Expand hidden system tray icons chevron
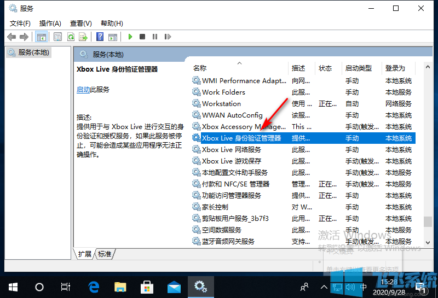Screen dimensions: 438x298 (x=324, y=287)
